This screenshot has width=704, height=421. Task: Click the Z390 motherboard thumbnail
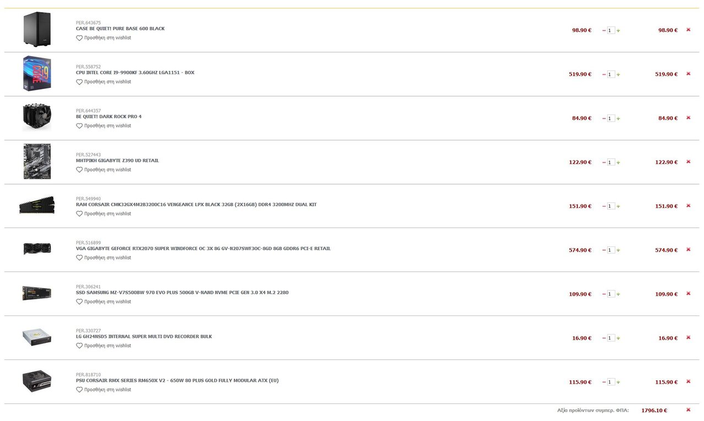click(x=37, y=162)
